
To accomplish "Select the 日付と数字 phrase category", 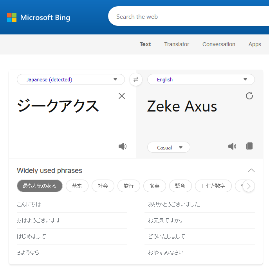I will click(213, 186).
